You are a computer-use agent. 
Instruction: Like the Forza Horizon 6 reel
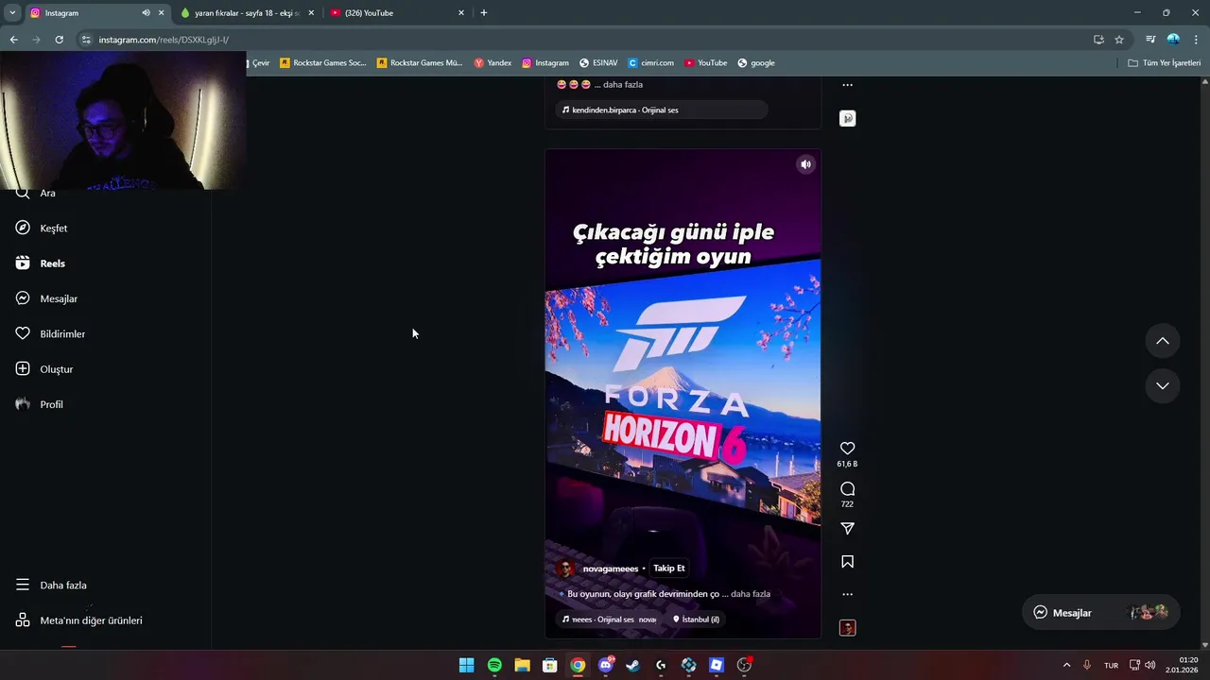coord(847,449)
